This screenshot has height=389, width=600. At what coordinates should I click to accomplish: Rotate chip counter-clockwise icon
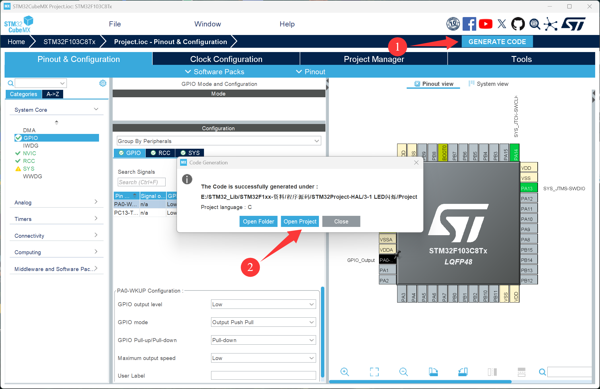463,372
